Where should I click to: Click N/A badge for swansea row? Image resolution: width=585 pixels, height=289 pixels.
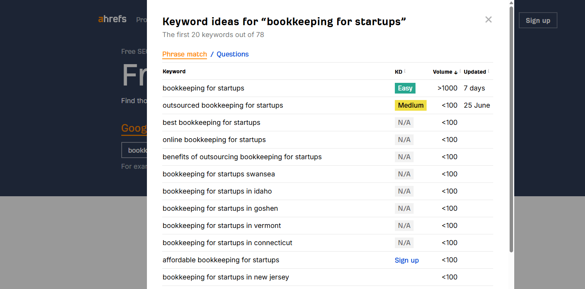(404, 174)
